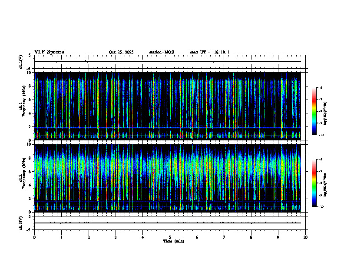Viewport: 344px width, 266px height.
Task: Click the upper ch.1 color scale bar
Action: pos(314,111)
